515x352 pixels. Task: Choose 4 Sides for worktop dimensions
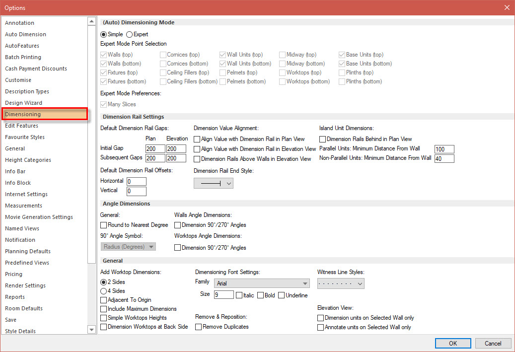pyautogui.click(x=103, y=291)
